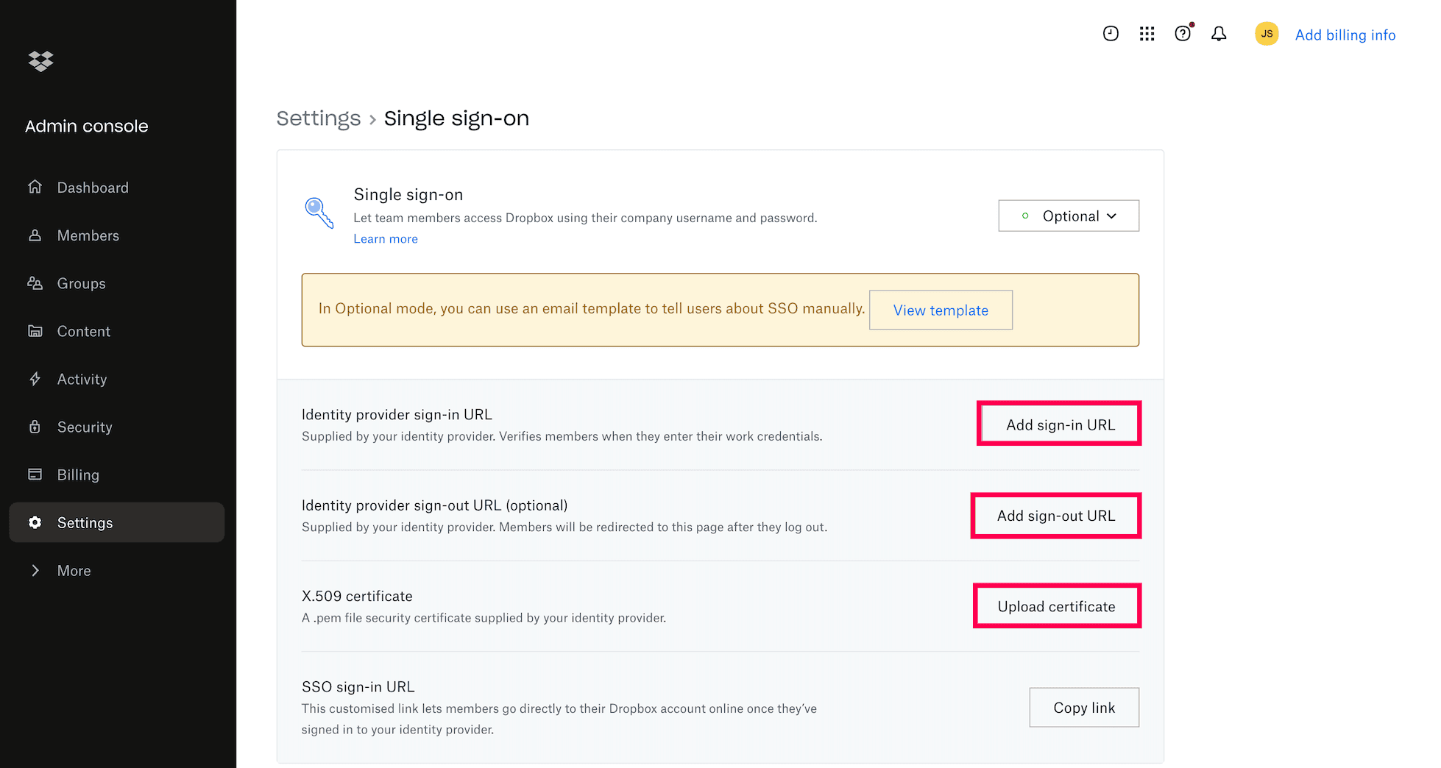Select the Dashboard home icon

coord(35,187)
